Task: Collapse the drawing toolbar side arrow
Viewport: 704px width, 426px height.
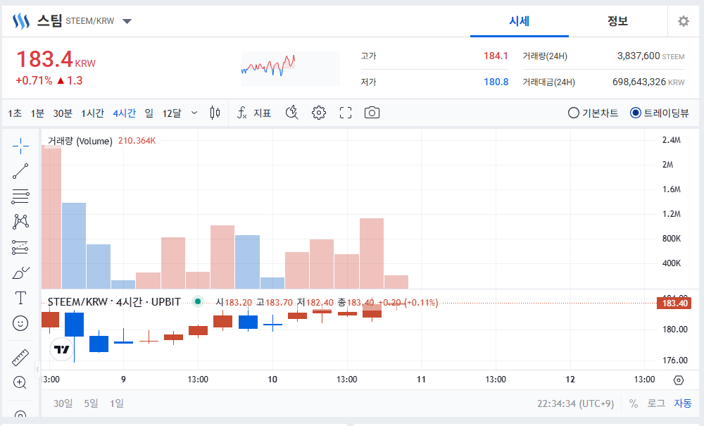Action: click(38, 370)
